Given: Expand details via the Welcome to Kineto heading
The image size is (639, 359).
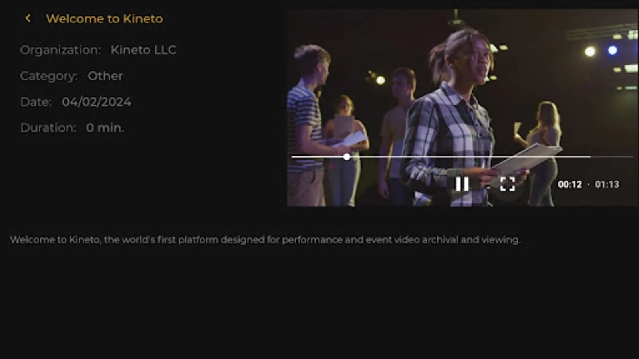Looking at the screenshot, I should pos(105,18).
